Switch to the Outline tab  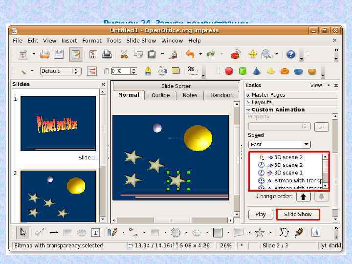click(160, 95)
